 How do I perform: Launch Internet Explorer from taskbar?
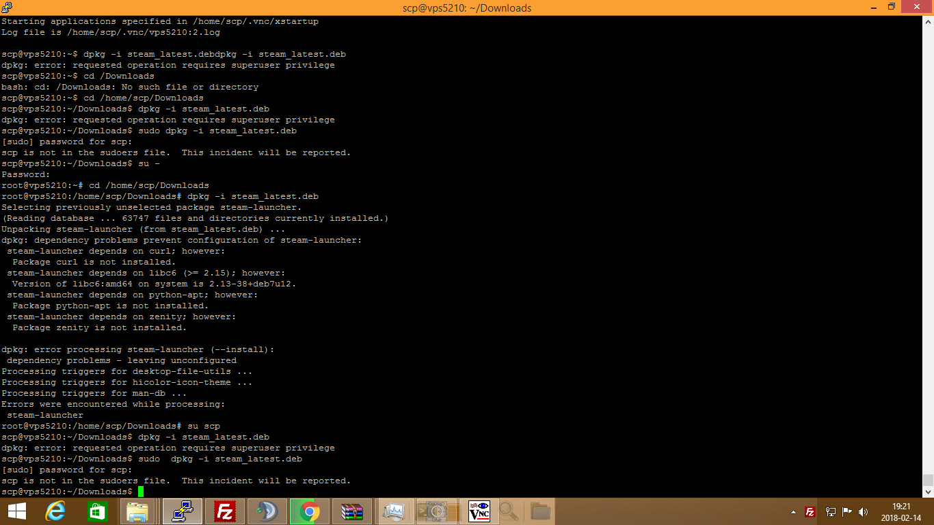[x=55, y=511]
